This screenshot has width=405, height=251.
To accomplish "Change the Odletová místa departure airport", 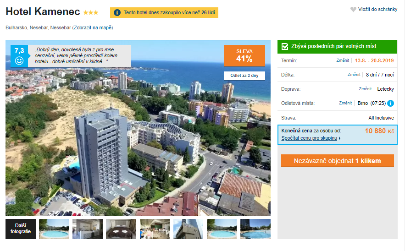I will point(345,103).
